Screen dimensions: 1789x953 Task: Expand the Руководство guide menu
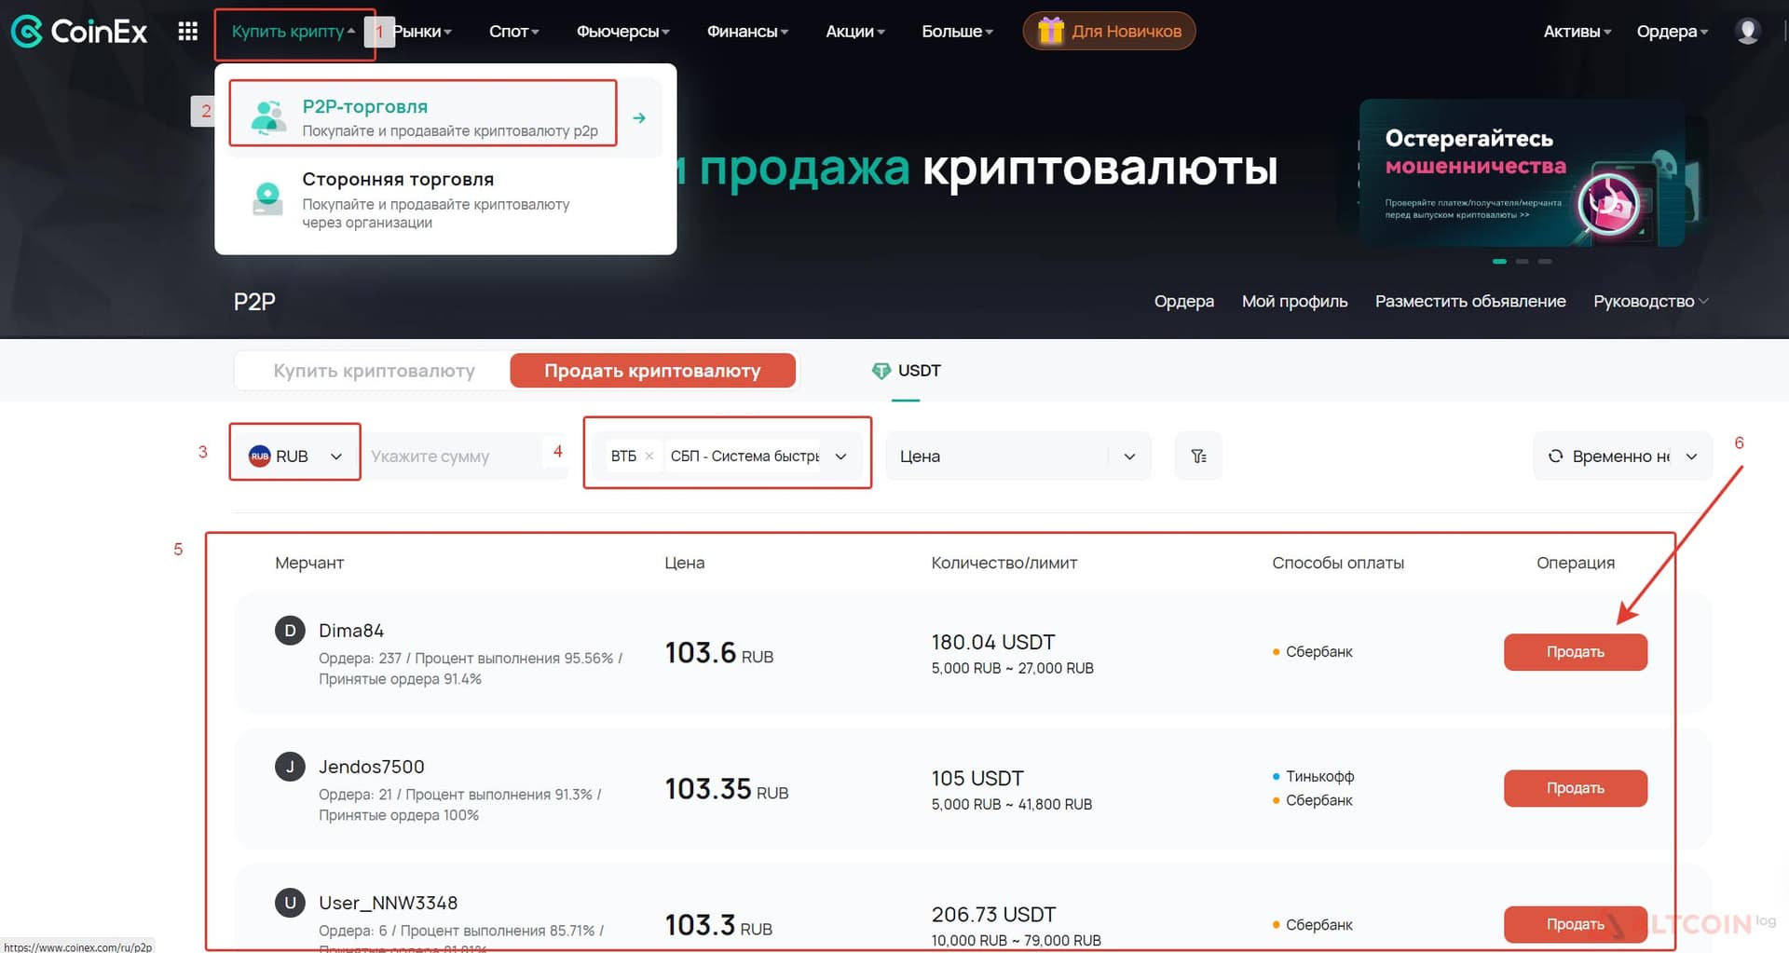pos(1650,302)
